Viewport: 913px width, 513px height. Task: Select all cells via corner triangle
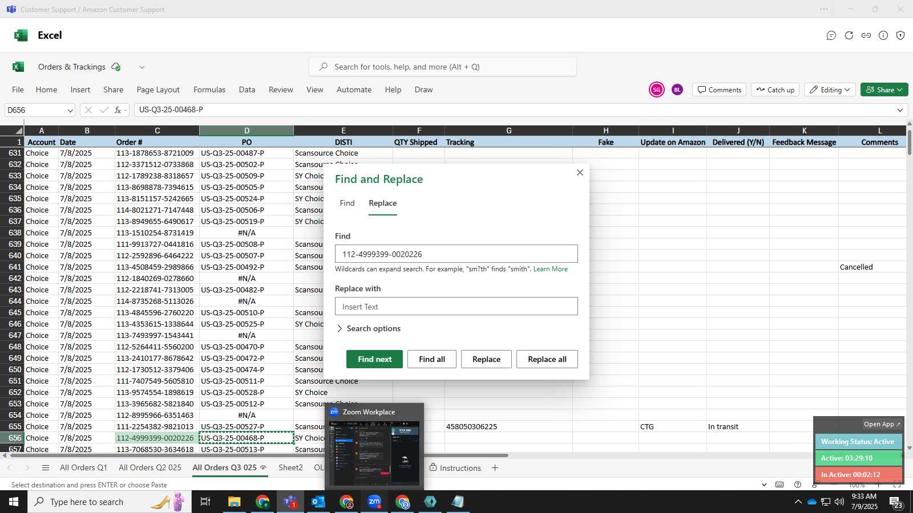pos(19,131)
